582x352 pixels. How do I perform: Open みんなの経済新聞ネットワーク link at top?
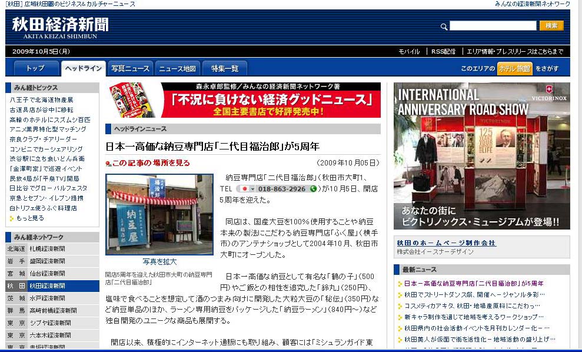click(532, 4)
